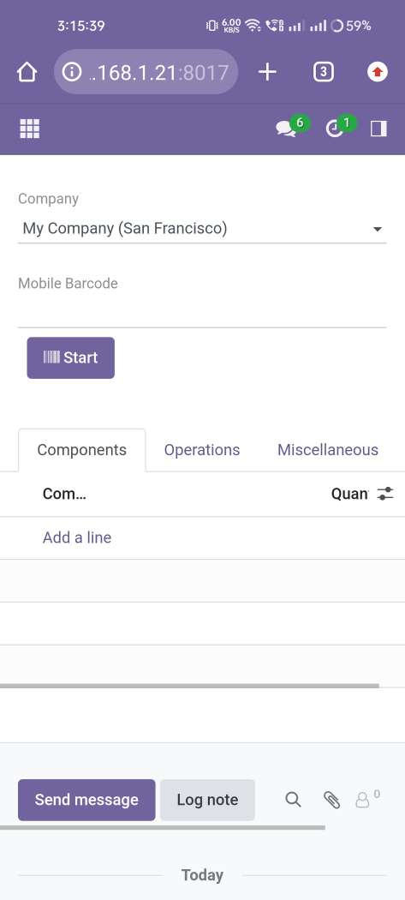The height and width of the screenshot is (900, 405).
Task: Switch to the Operations tab
Action: click(202, 450)
